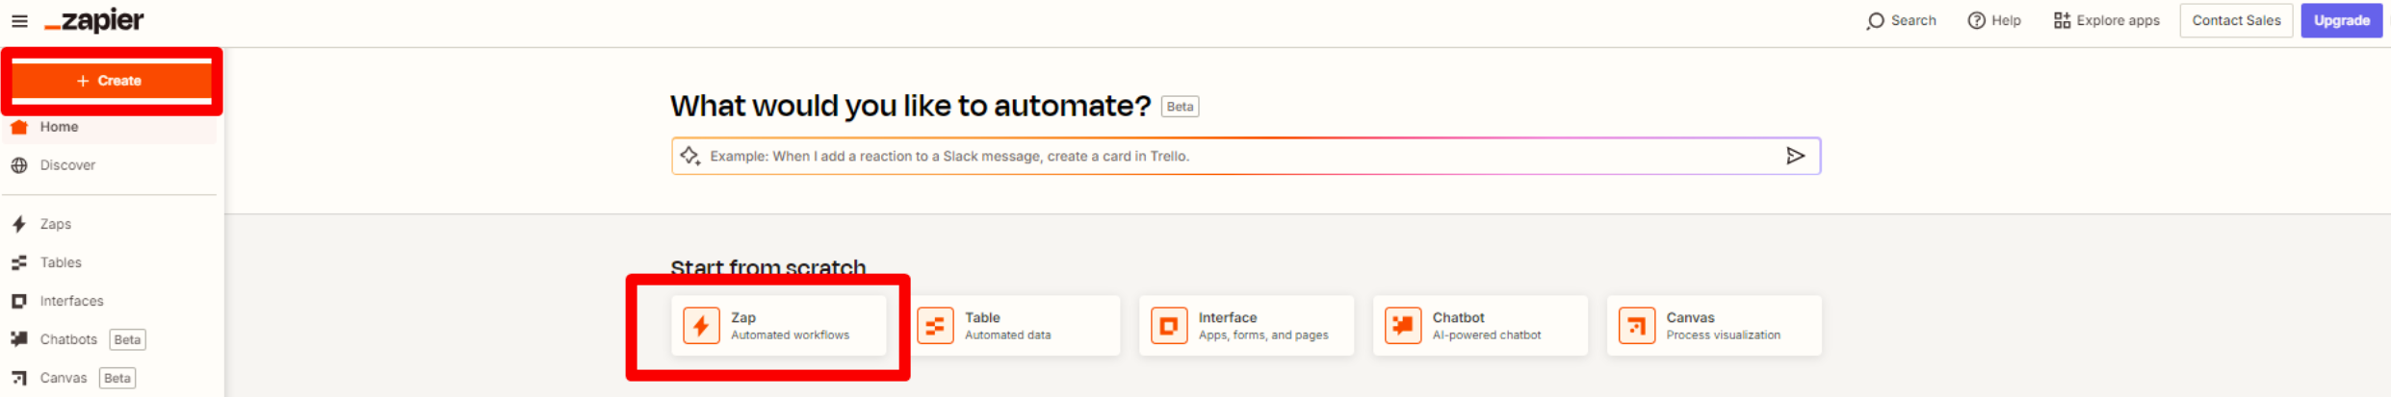Click the Chatbots sidebar icon
The width and height of the screenshot is (2391, 397).
pyautogui.click(x=19, y=339)
